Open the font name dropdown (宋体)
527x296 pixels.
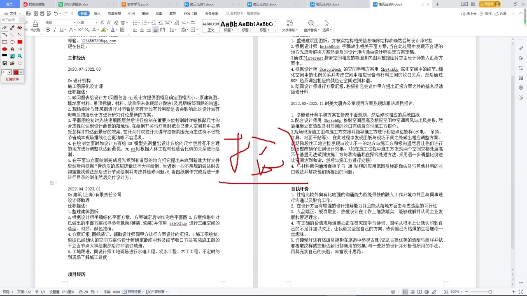[x=75, y=23]
